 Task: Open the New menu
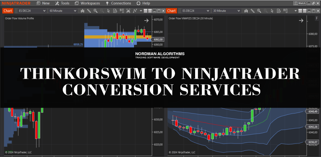click(x=43, y=3)
